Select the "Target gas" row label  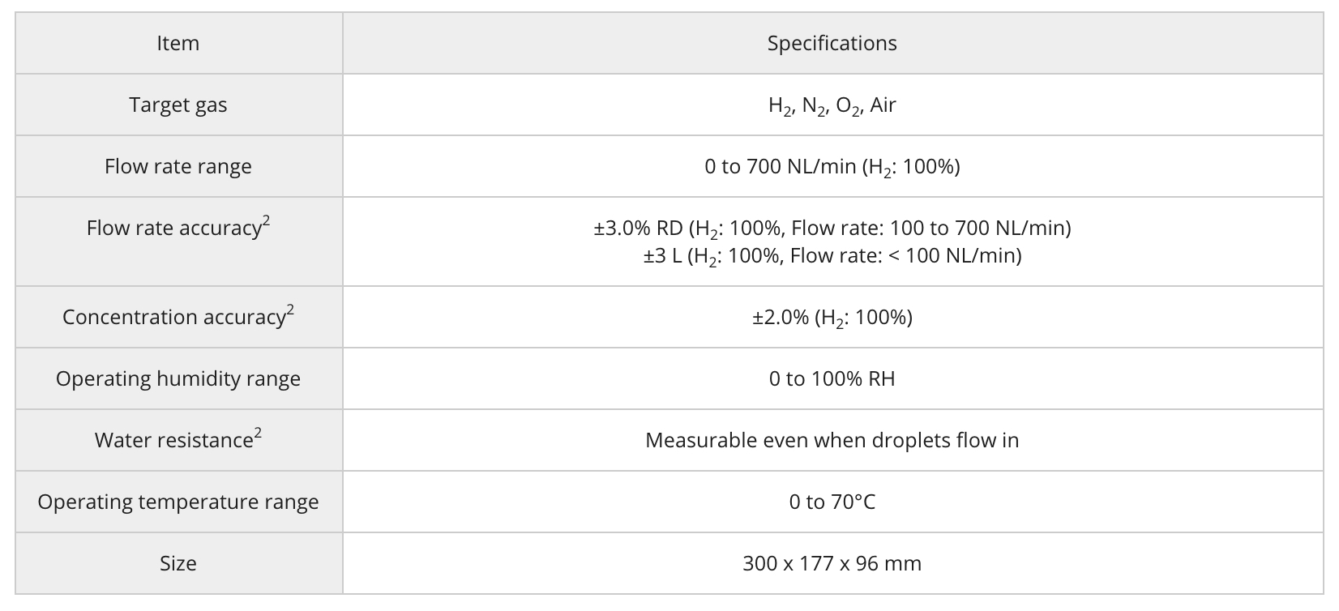pyautogui.click(x=178, y=105)
